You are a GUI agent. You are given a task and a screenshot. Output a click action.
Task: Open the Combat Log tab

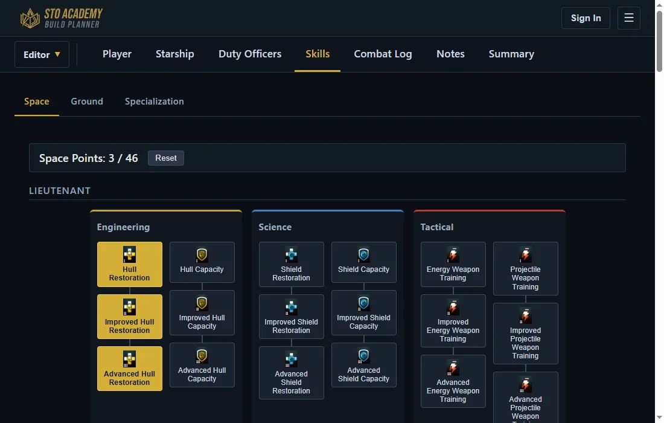click(383, 54)
